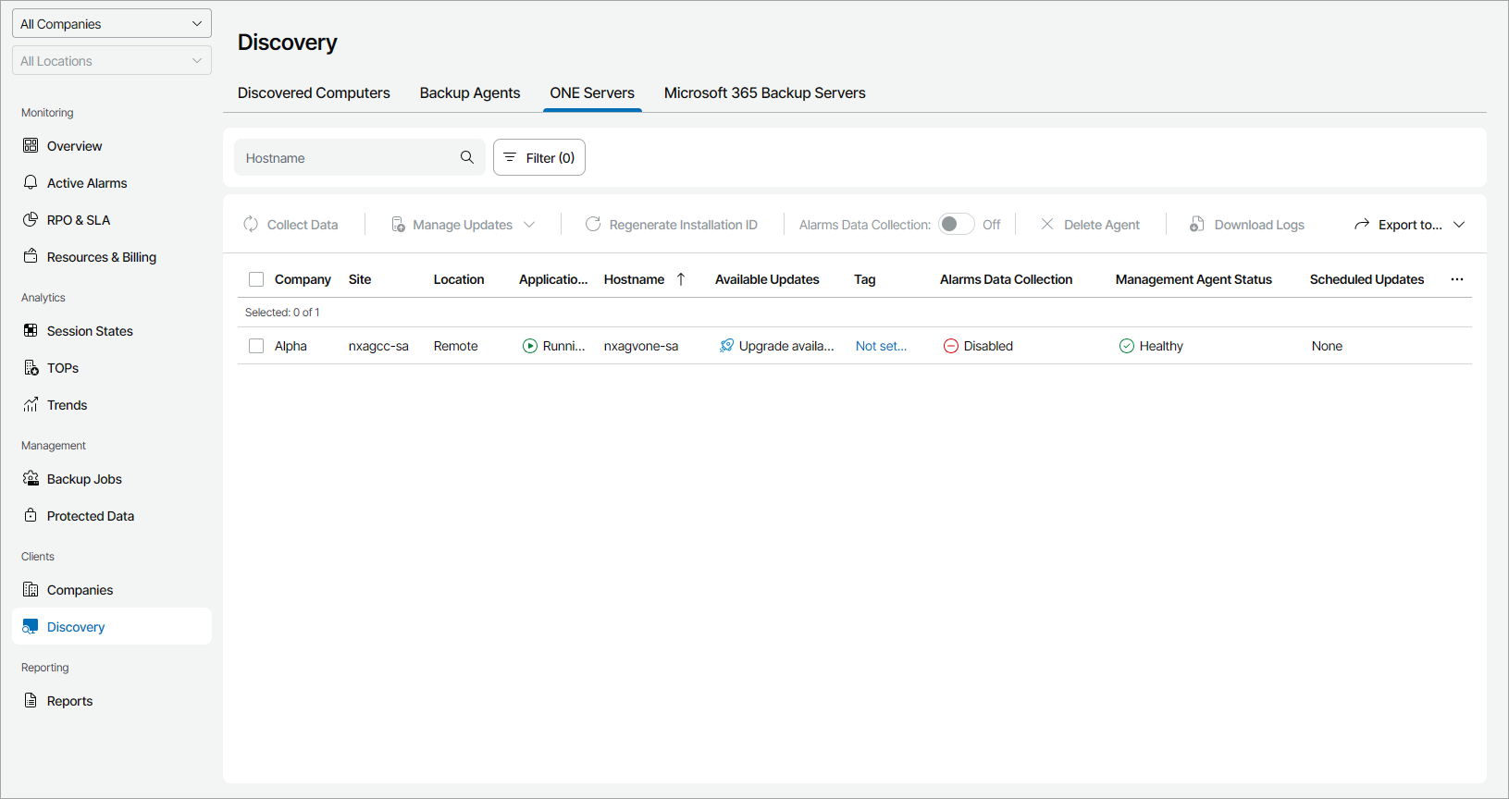Click the Hostname sort arrow
The height and width of the screenshot is (799, 1509).
(681, 279)
